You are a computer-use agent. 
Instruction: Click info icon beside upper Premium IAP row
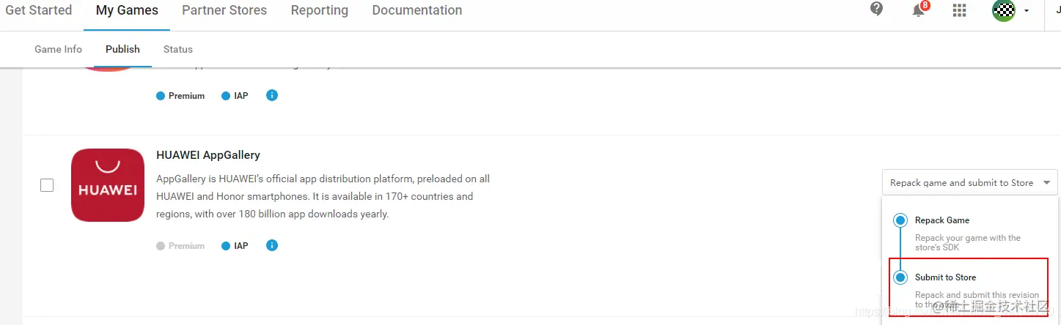coord(272,95)
